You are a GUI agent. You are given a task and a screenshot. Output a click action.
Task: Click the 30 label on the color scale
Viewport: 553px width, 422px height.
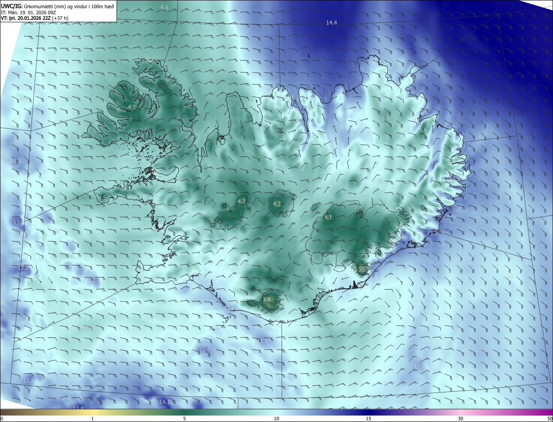[461, 419]
